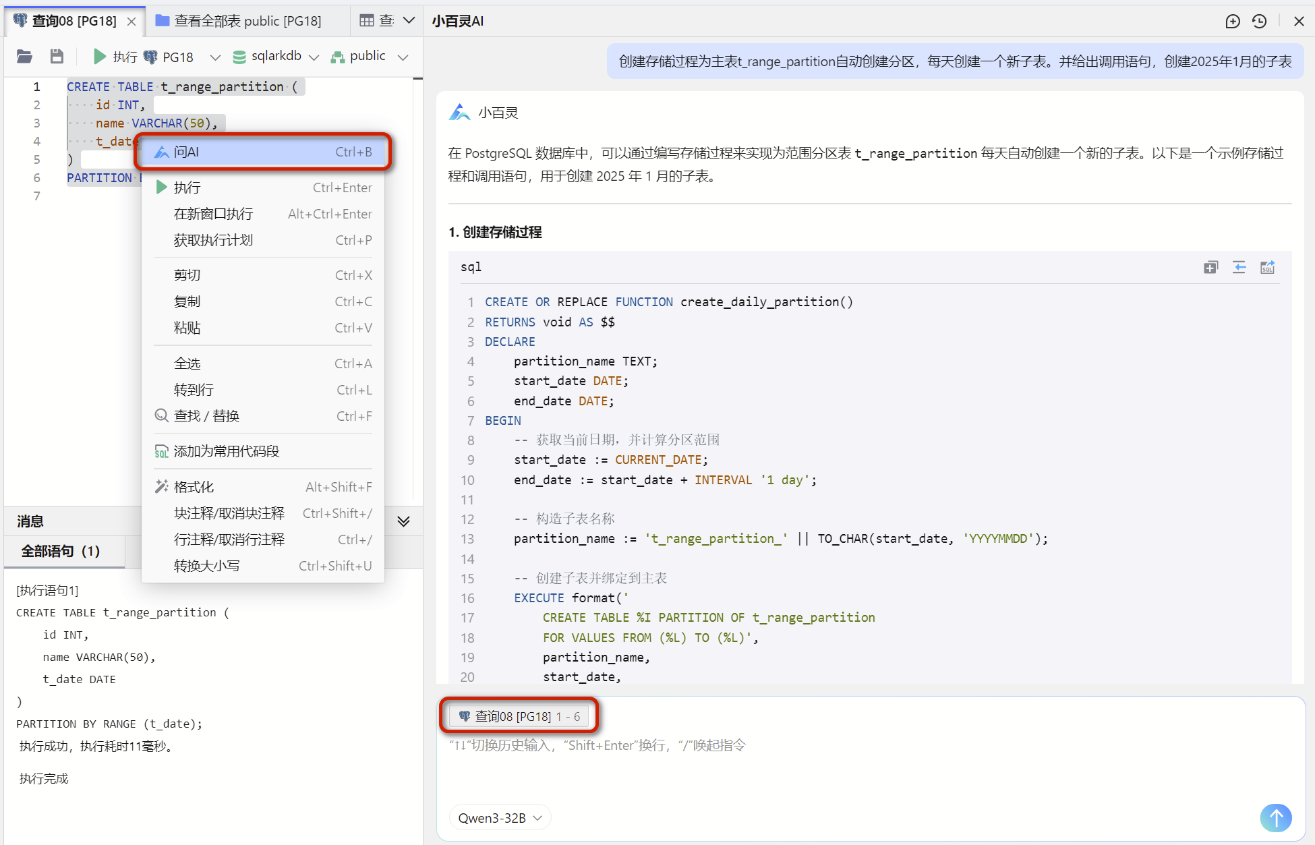Open the Qwen3-32B model selector
The height and width of the screenshot is (845, 1315).
tap(499, 817)
